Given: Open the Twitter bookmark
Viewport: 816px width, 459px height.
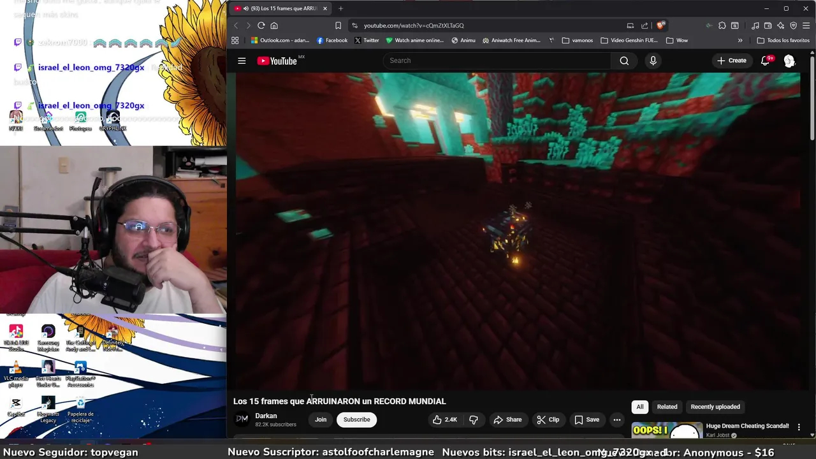Looking at the screenshot, I should click(x=367, y=40).
